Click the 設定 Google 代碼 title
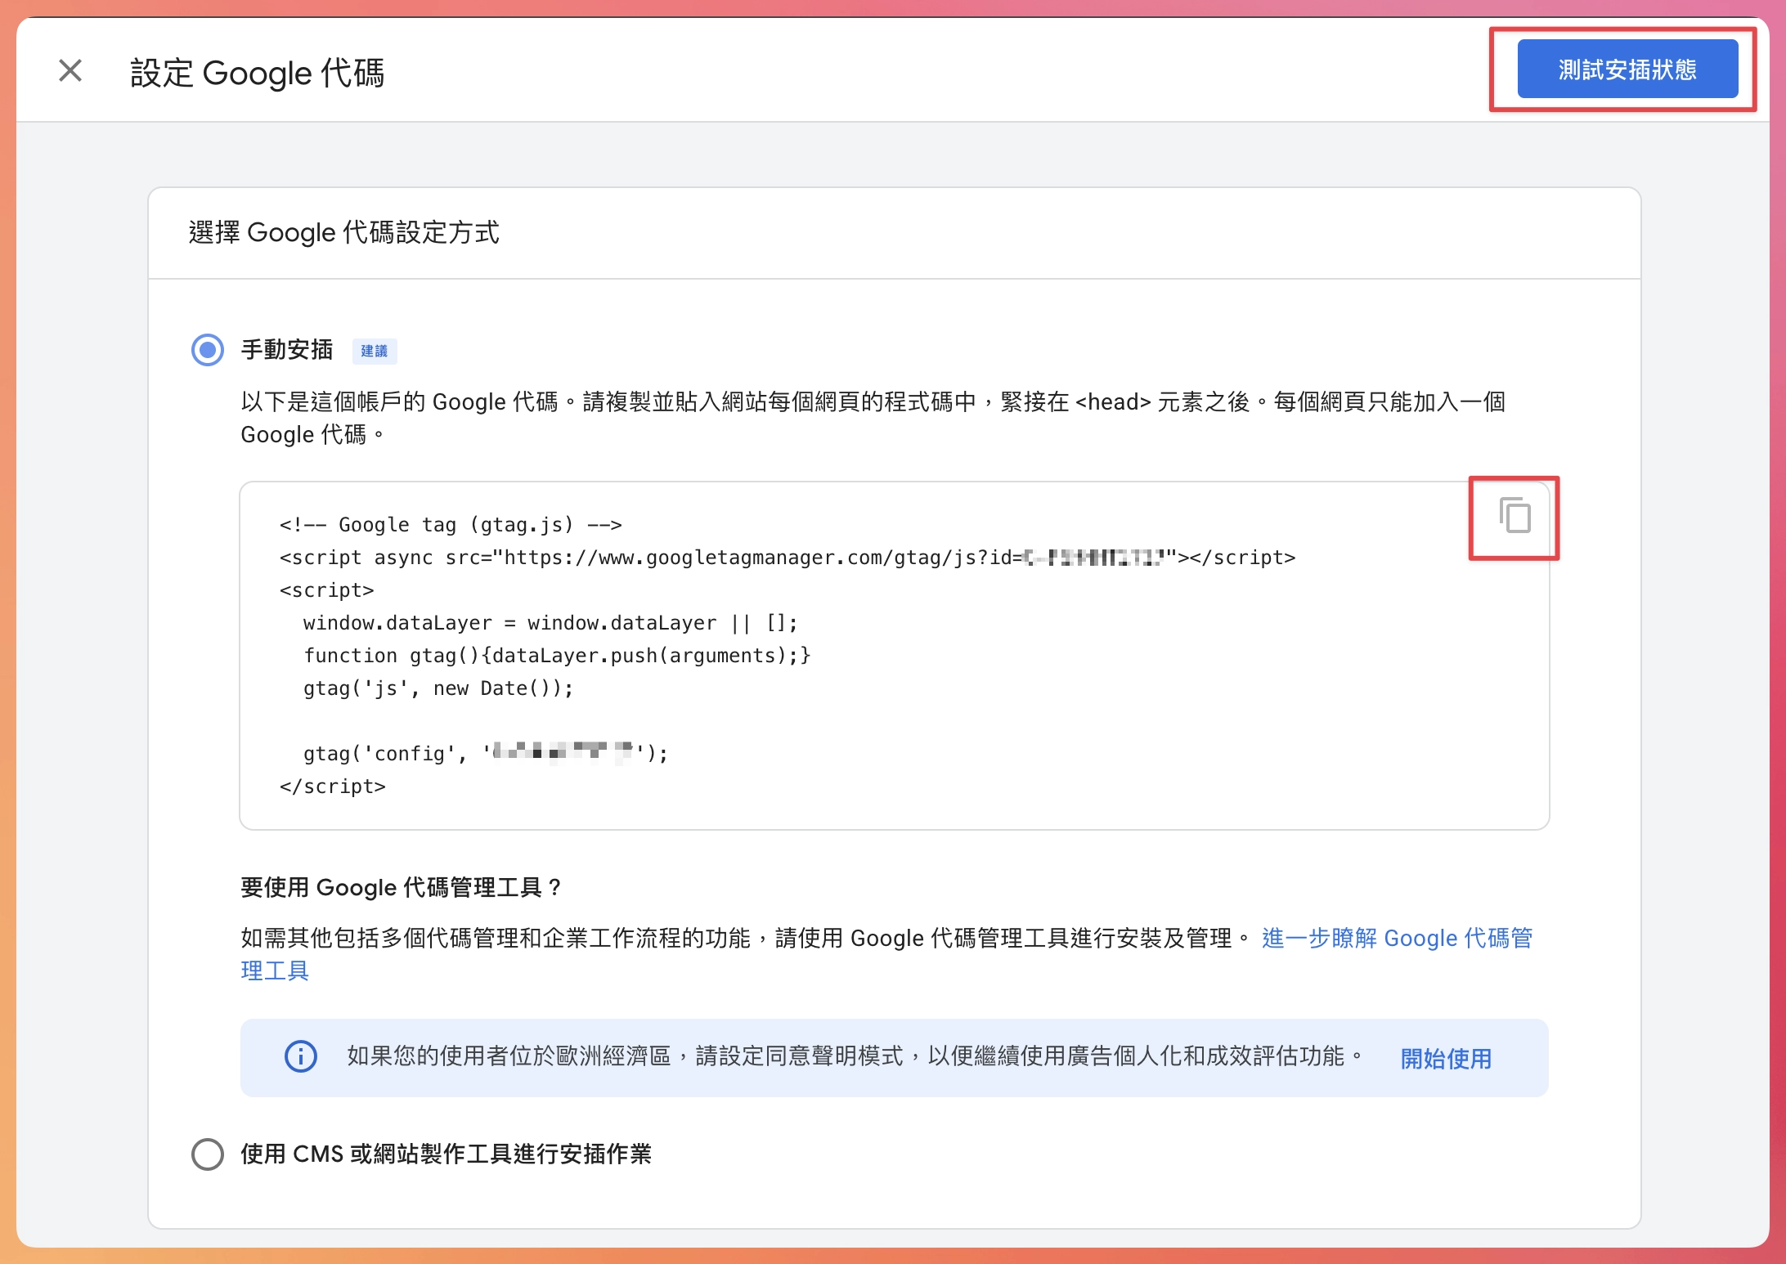 (x=259, y=73)
